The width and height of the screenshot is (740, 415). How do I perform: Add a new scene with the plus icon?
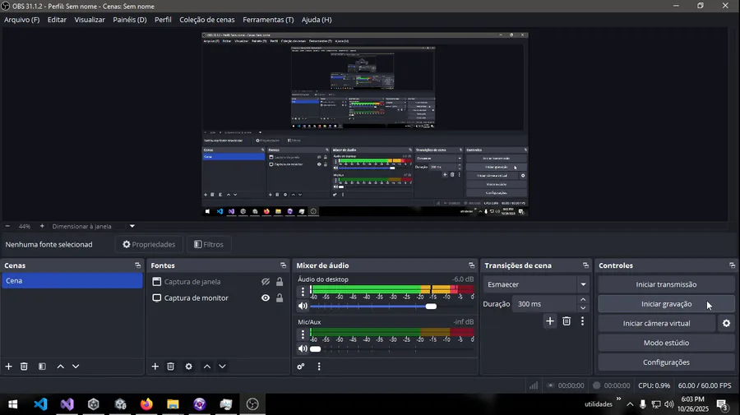point(8,367)
